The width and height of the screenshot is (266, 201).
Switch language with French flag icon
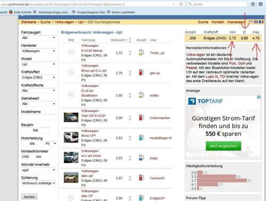click(261, 22)
